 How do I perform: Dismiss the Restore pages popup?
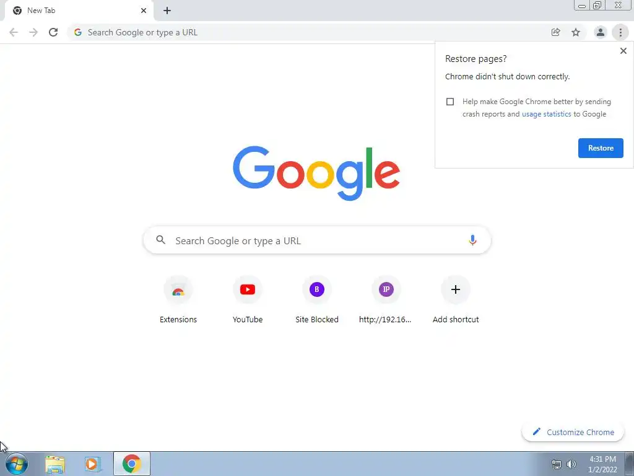click(623, 51)
